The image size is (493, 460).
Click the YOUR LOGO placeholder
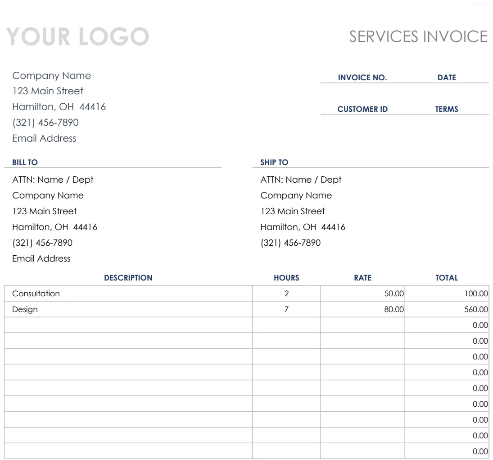coord(77,37)
